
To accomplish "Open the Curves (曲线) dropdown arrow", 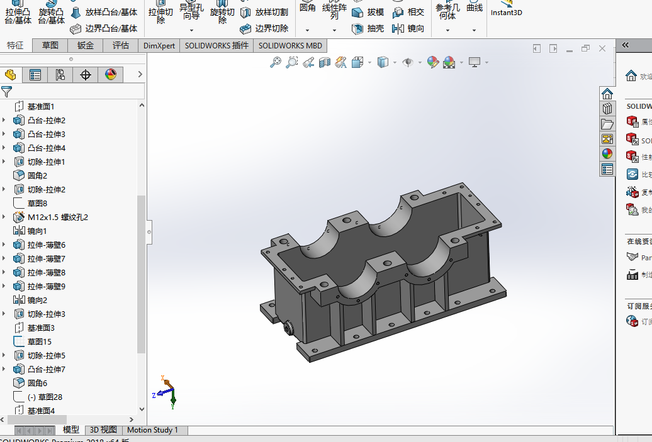I will pos(474,30).
